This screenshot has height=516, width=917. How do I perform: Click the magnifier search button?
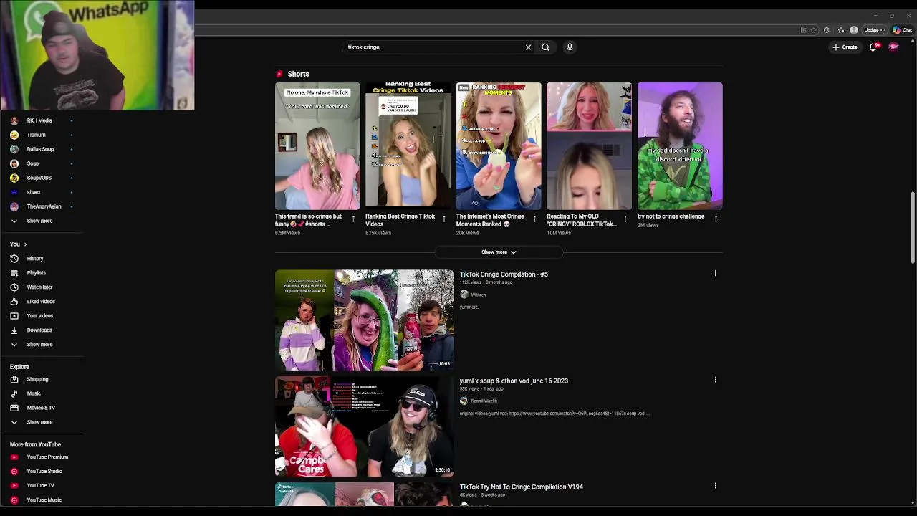pos(545,47)
